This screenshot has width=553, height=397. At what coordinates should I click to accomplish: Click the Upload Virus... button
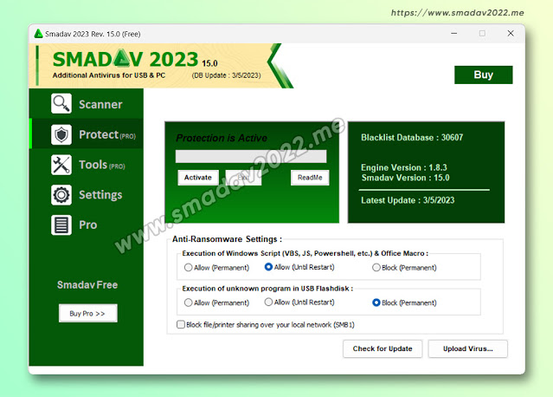pyautogui.click(x=467, y=348)
